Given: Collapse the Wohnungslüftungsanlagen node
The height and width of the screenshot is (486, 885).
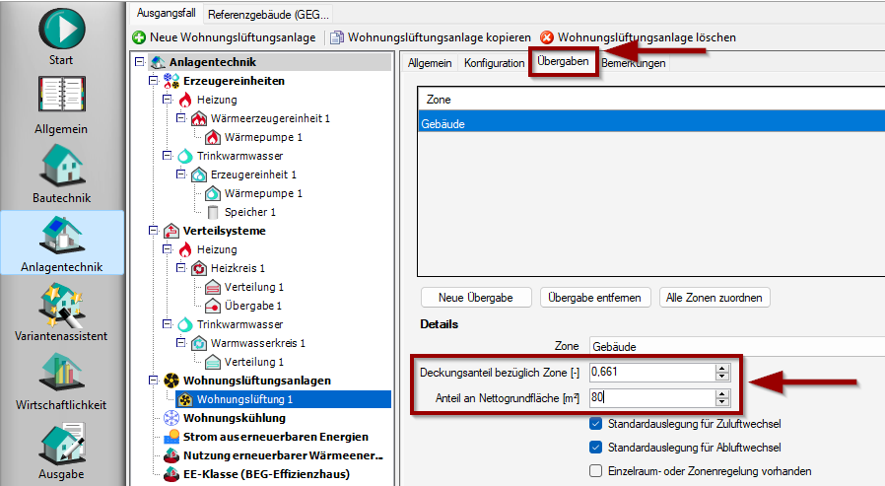Looking at the screenshot, I should click(153, 380).
